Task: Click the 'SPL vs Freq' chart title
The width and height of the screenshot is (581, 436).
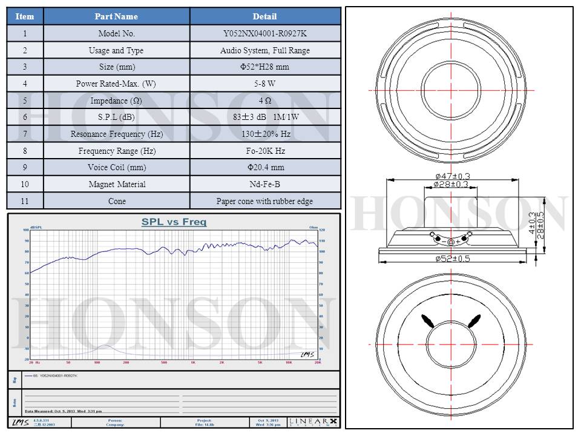Action: coord(174,222)
